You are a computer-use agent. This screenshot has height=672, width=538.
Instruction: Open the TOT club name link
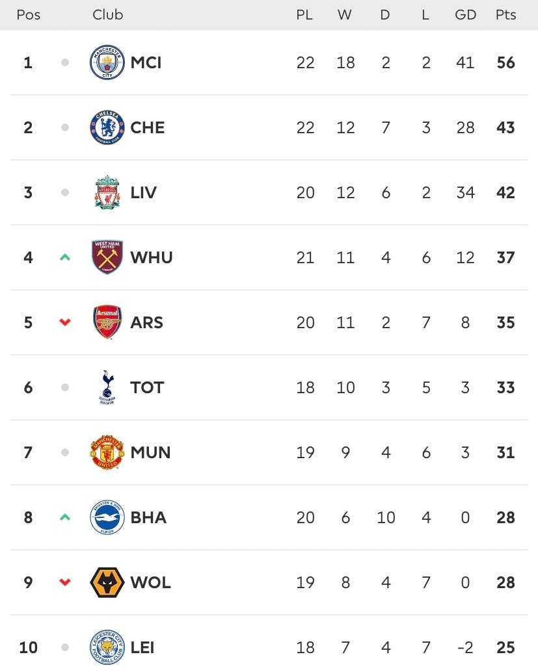pos(147,387)
